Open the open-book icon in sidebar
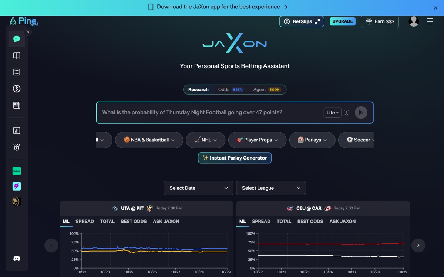This screenshot has width=444, height=277. [17, 55]
